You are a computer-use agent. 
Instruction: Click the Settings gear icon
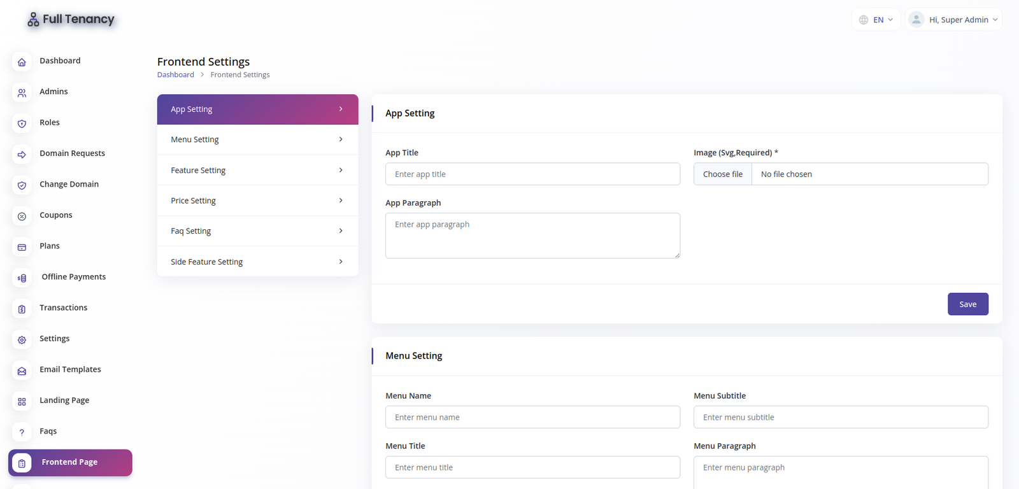pyautogui.click(x=22, y=340)
